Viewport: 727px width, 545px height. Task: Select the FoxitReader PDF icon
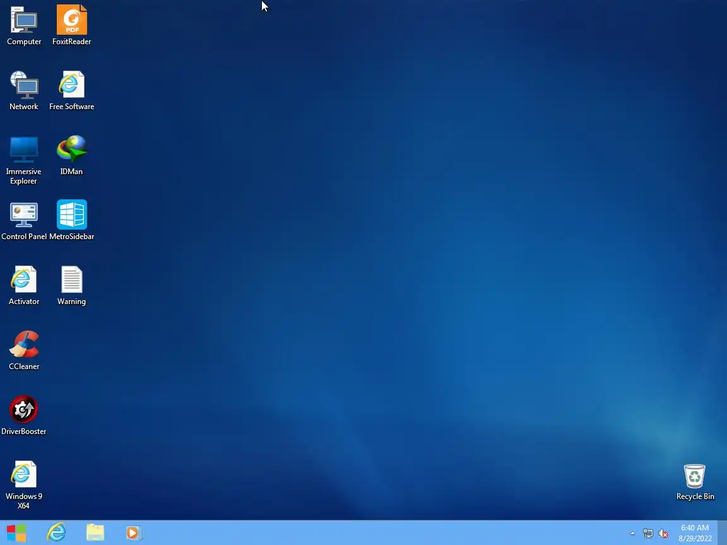point(71,25)
